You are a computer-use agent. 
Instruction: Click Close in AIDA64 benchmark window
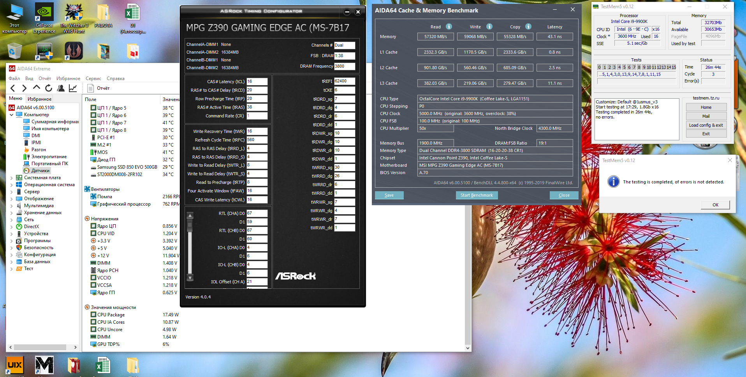564,195
